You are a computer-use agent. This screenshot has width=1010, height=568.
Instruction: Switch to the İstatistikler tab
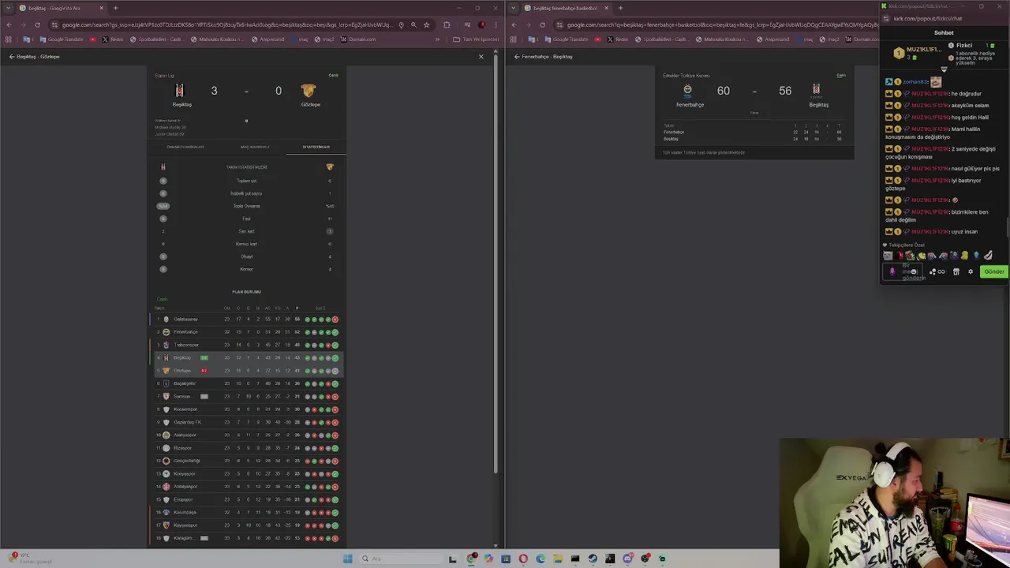click(316, 147)
